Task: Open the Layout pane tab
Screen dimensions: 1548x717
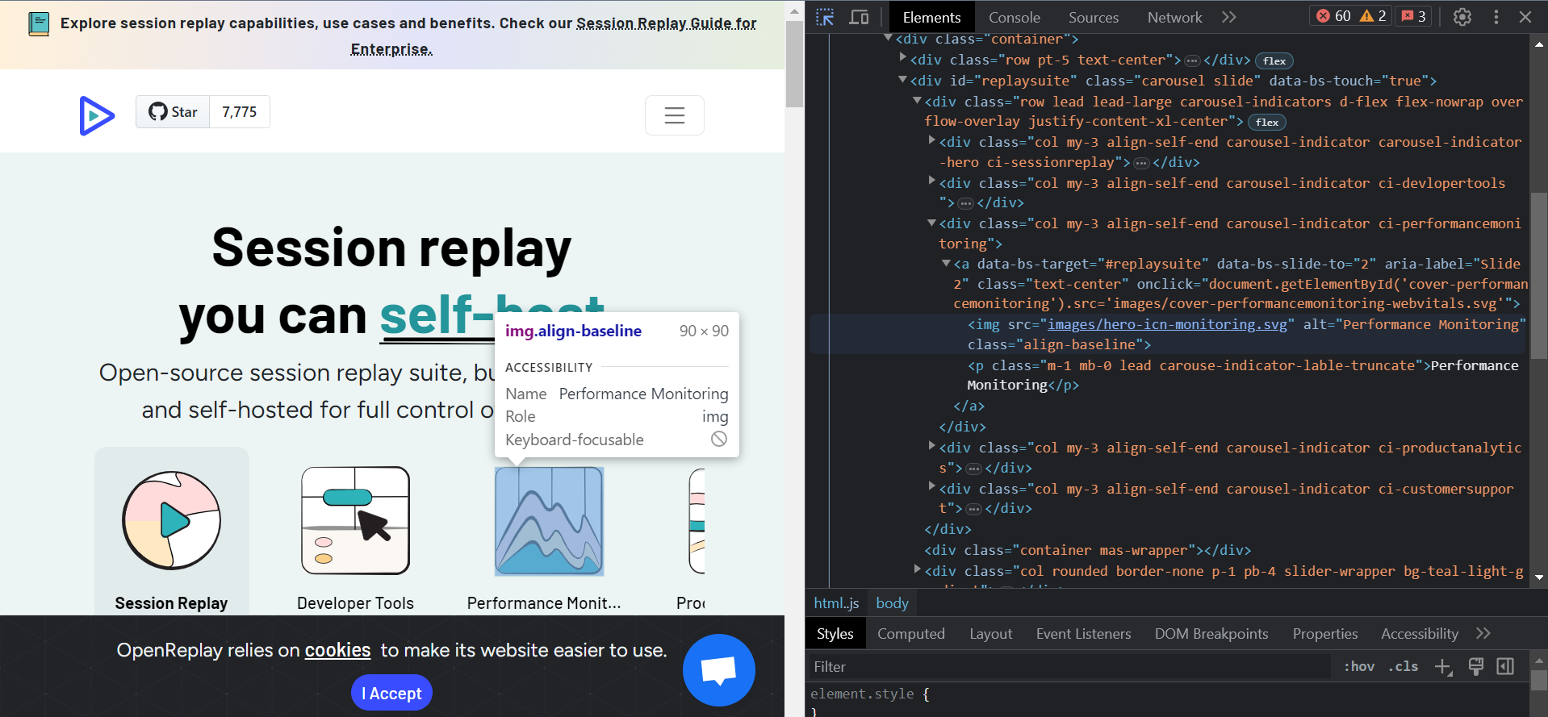Action: click(x=990, y=634)
